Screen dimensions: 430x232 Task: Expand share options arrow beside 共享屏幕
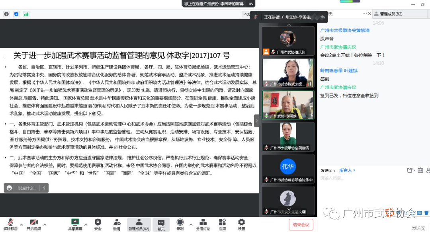tap(86, 224)
